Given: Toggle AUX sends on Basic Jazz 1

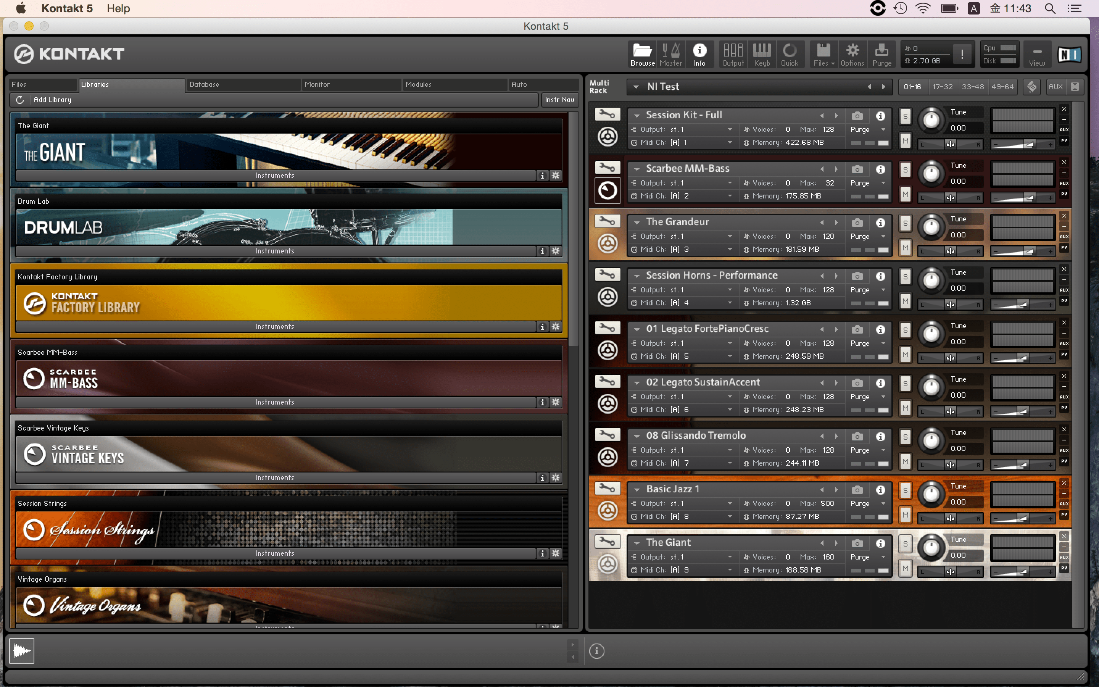Looking at the screenshot, I should click(x=1064, y=503).
